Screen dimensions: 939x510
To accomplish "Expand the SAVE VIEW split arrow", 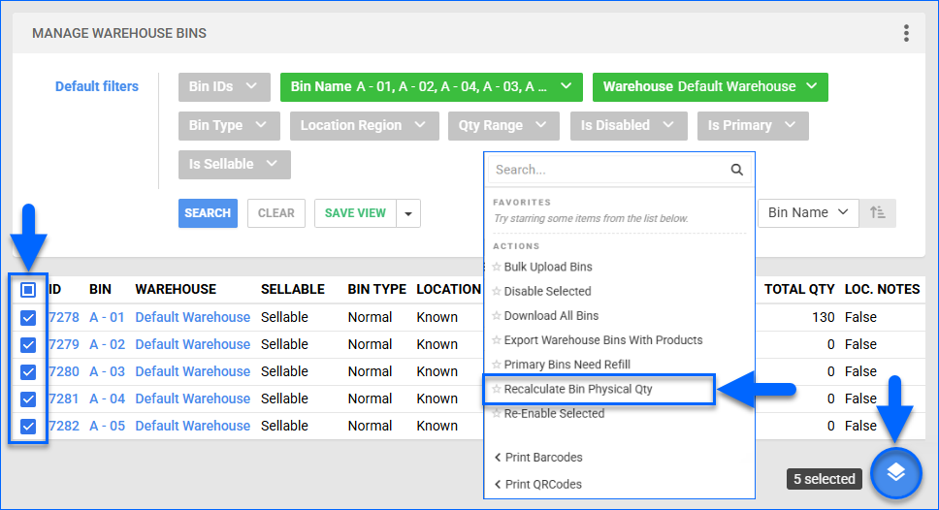I will point(408,213).
